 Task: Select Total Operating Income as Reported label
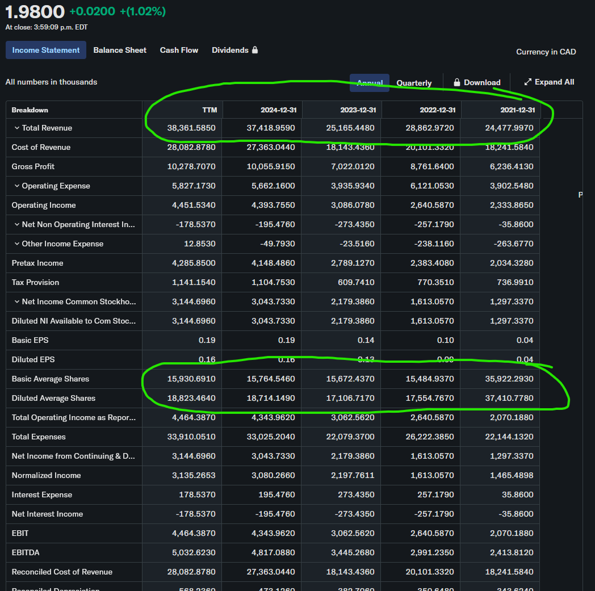73,418
